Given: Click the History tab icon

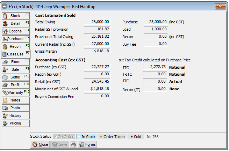Looking at the screenshot, I should pos(5,116).
